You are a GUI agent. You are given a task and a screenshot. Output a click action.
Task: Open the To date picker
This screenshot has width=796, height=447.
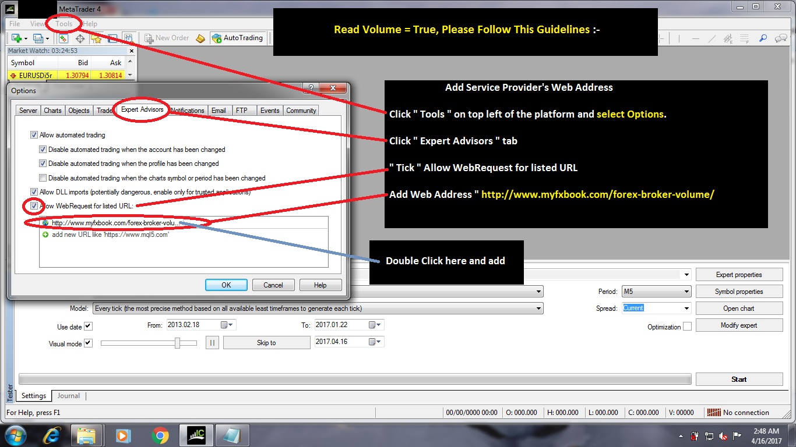(376, 325)
